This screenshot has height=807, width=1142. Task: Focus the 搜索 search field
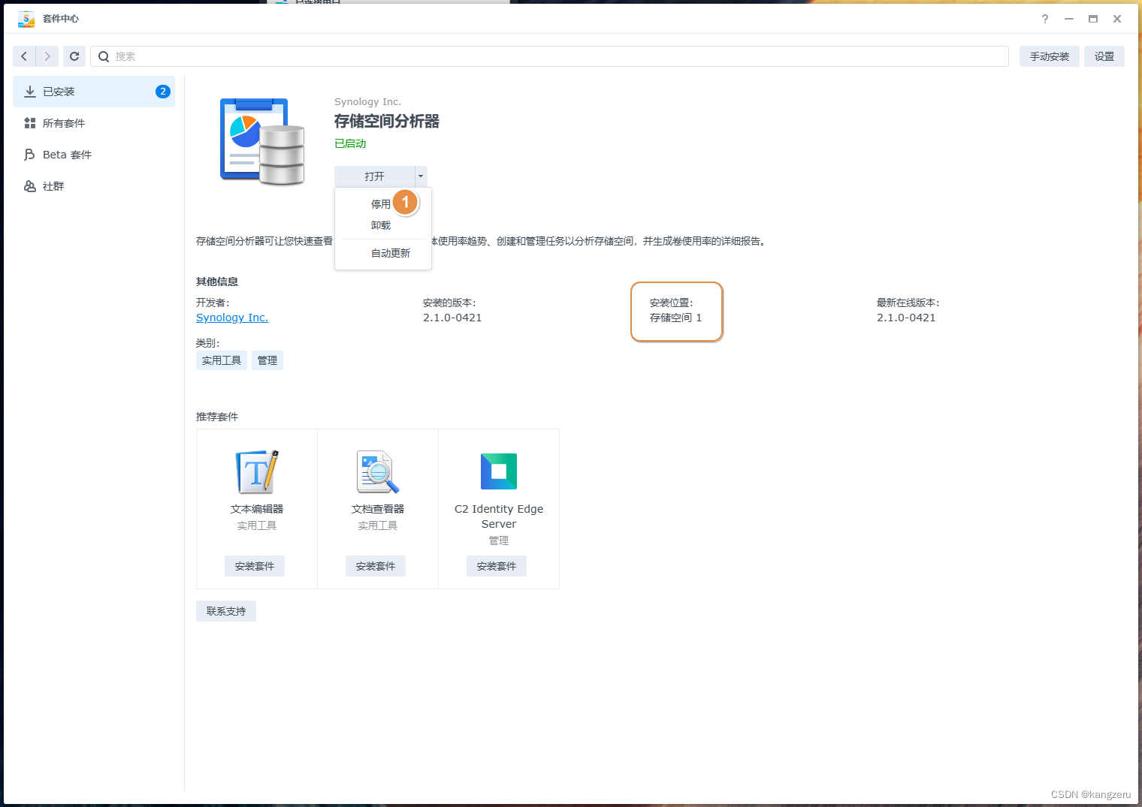[x=549, y=56]
